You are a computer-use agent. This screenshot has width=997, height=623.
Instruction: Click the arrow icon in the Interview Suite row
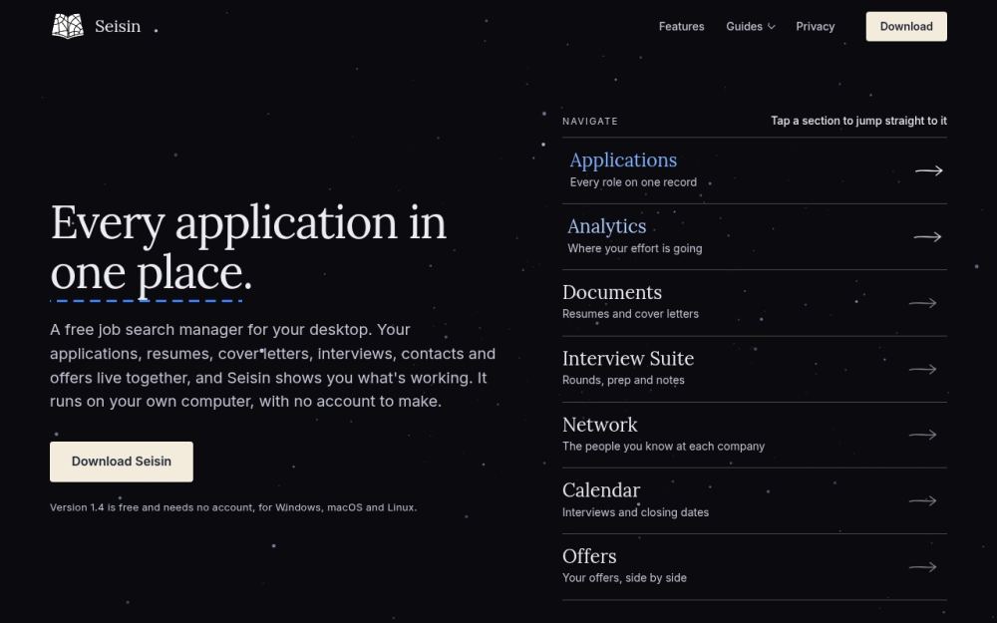922,370
